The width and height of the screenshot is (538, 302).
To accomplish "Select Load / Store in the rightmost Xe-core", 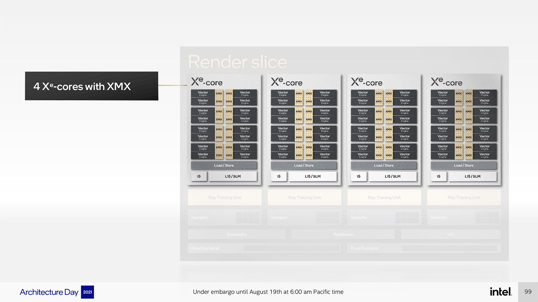I will pyautogui.click(x=464, y=165).
